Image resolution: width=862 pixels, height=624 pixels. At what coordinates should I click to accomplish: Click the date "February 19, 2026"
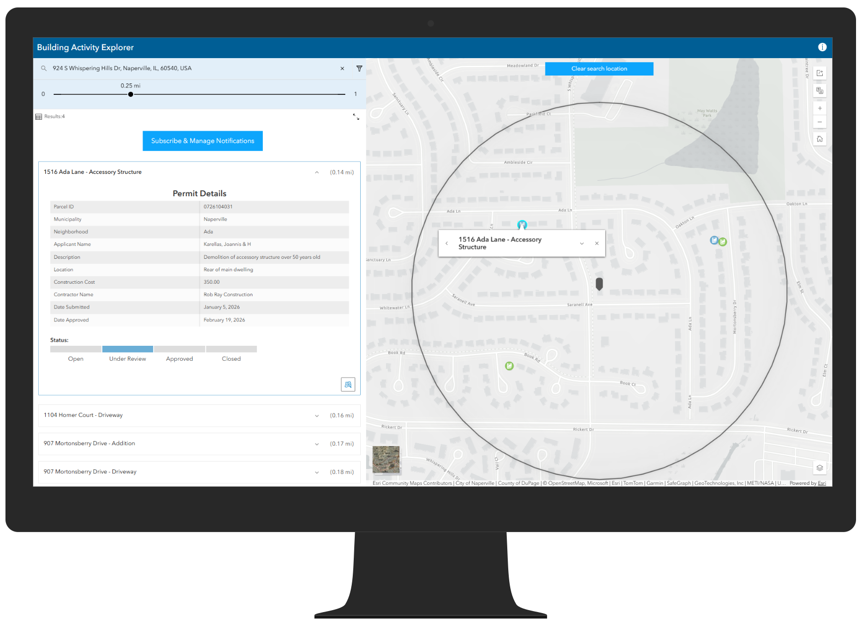[x=224, y=320]
